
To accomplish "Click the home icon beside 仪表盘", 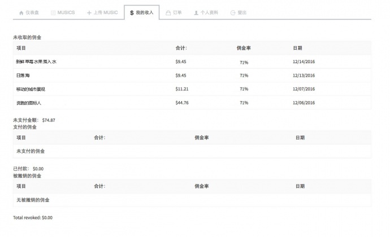I will tap(21, 12).
